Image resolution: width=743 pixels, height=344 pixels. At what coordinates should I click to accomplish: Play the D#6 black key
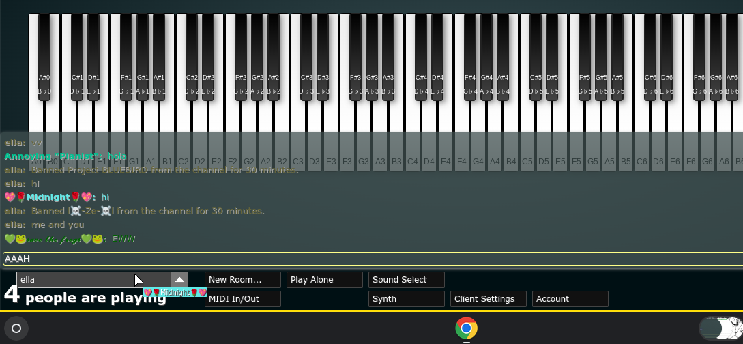667,57
